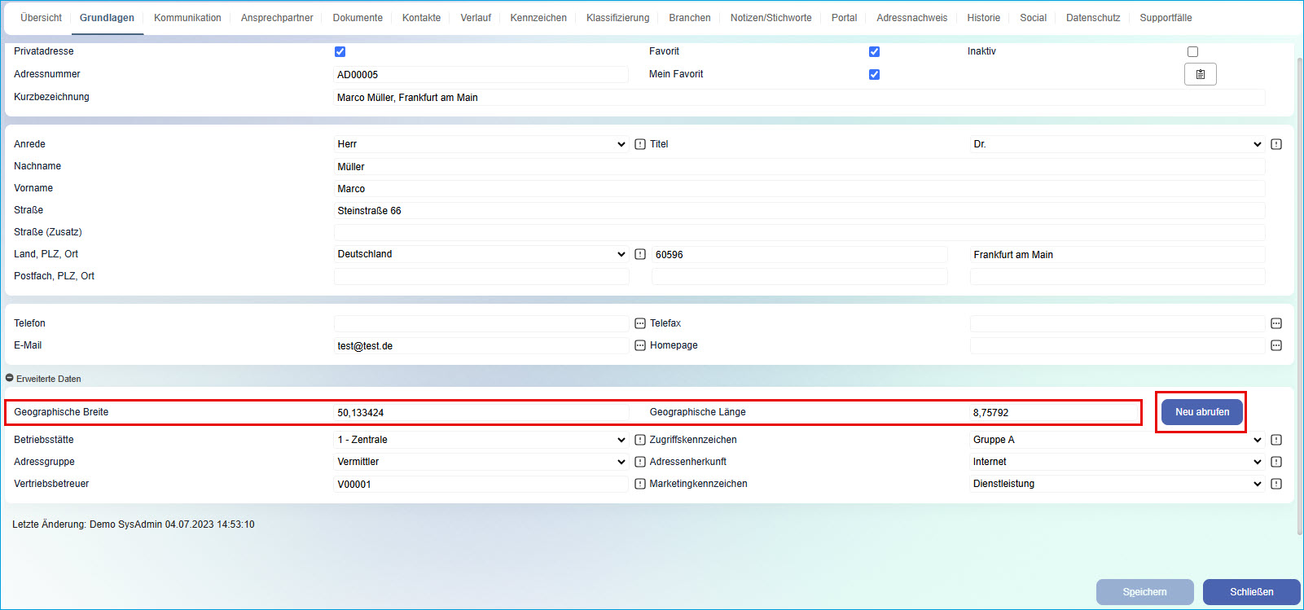Click the Vorname field containing Marco

pyautogui.click(x=800, y=189)
